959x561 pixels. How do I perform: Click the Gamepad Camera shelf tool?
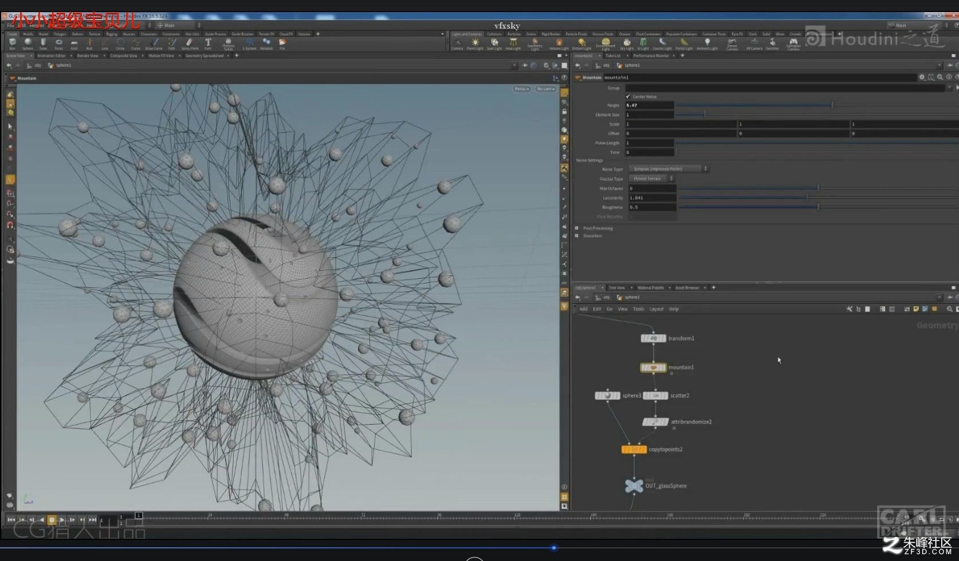(793, 44)
